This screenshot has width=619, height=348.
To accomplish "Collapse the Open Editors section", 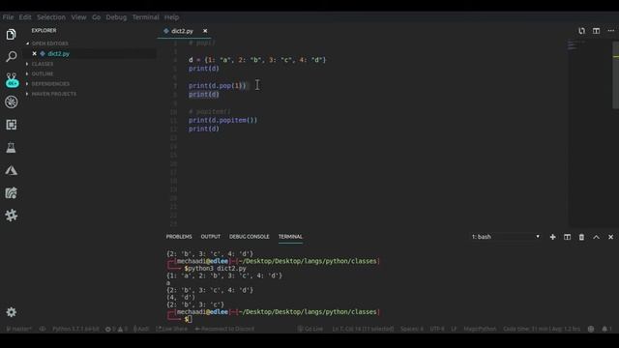I will [x=49, y=43].
